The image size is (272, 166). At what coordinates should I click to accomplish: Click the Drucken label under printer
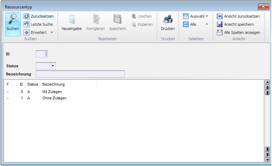[167, 29]
